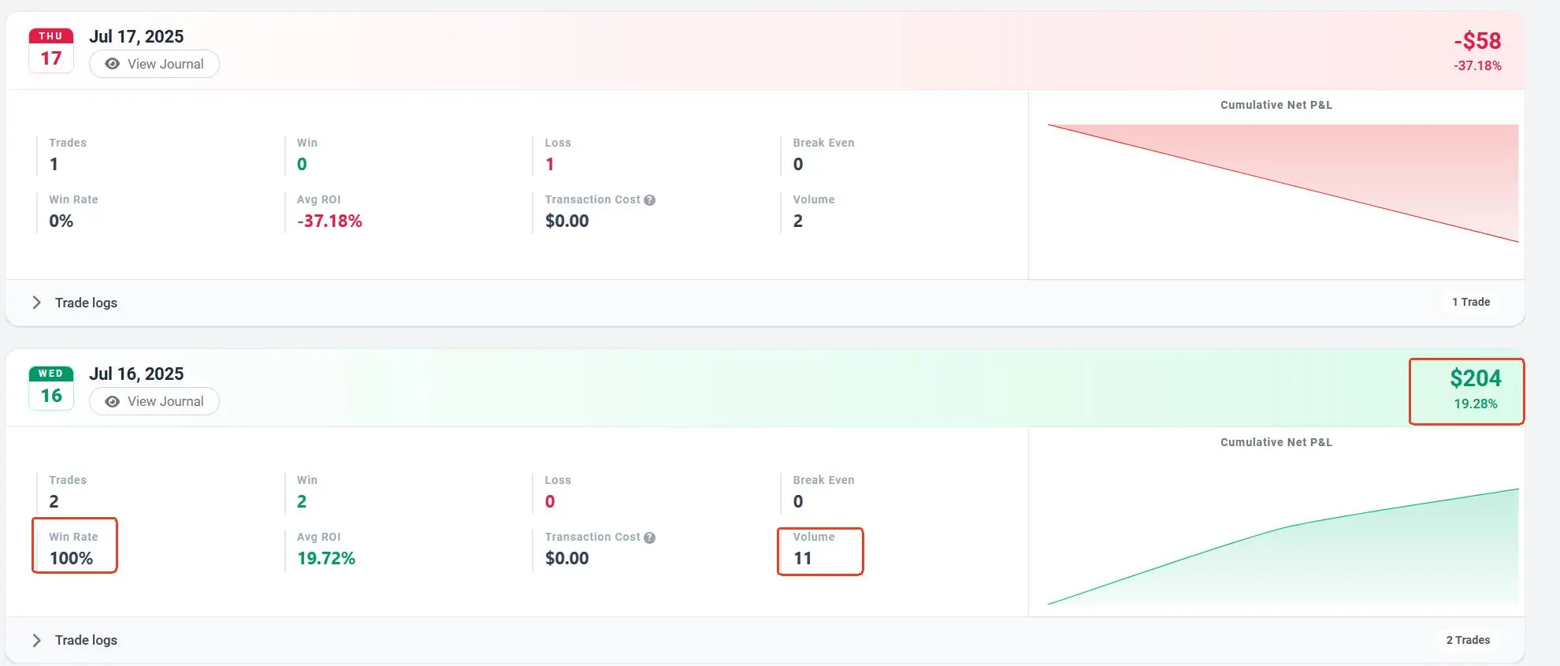
Task: Expand the Jul 16 Trade logs chevron
Action: click(36, 640)
